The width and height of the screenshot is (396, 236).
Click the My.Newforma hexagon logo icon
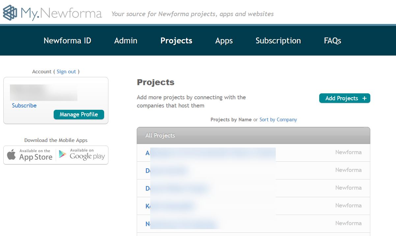coord(10,13)
